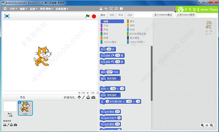The height and width of the screenshot is (132, 219).
Task: Click the globe language icon
Action: click(5, 9)
